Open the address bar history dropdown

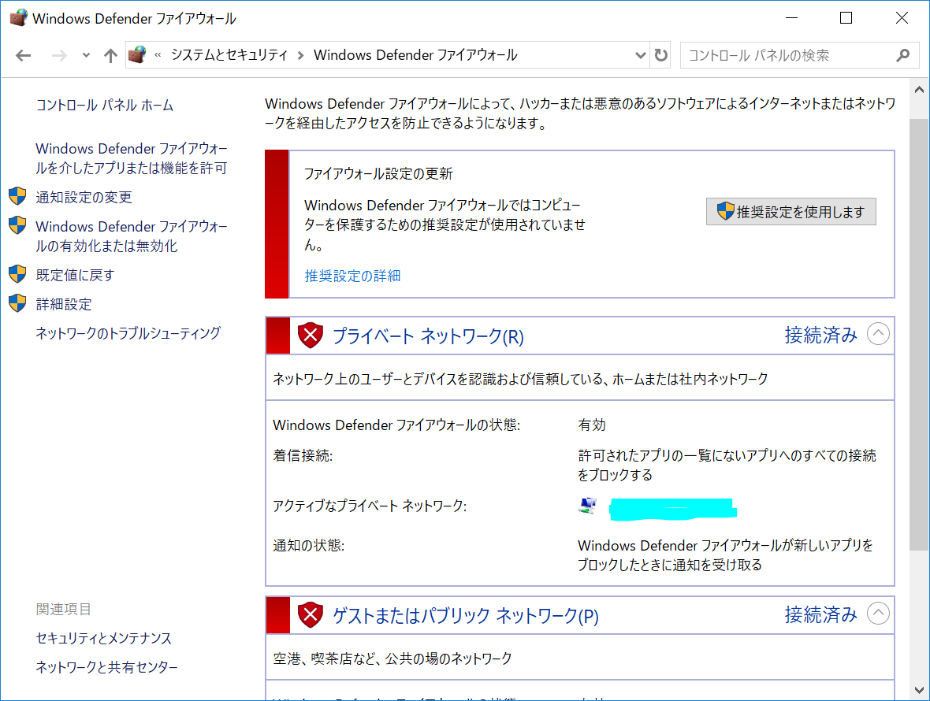[641, 55]
